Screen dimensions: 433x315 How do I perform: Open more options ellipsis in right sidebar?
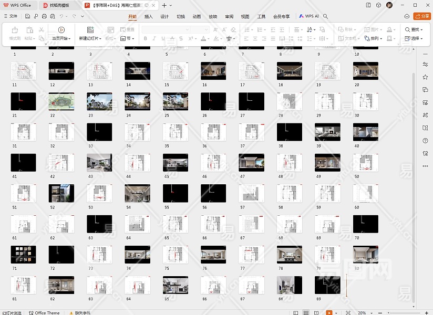[425, 166]
